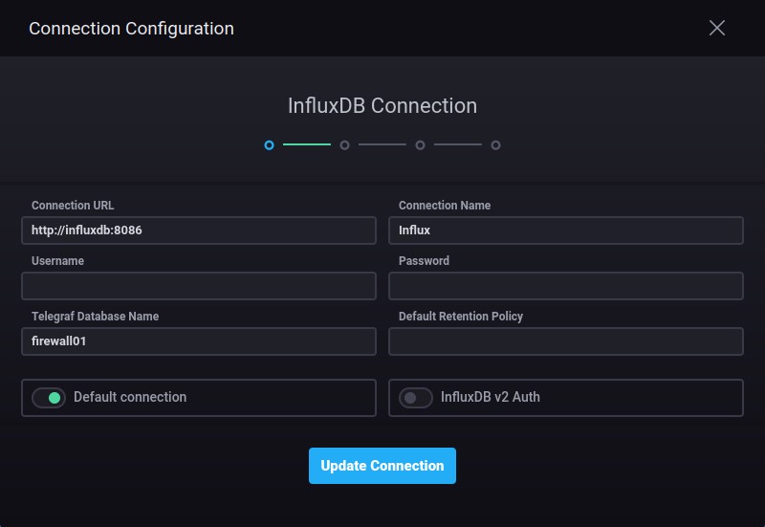This screenshot has height=527, width=765.
Task: Click the green progress line between steps
Action: click(307, 144)
